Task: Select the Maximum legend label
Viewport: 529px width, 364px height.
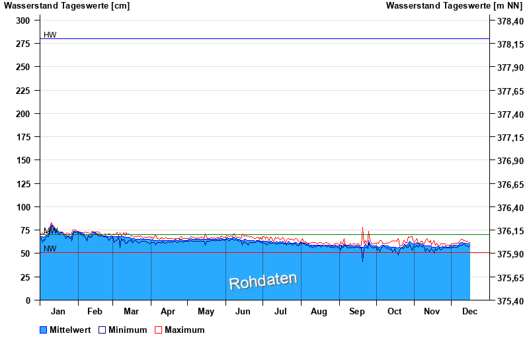Action: [184, 330]
